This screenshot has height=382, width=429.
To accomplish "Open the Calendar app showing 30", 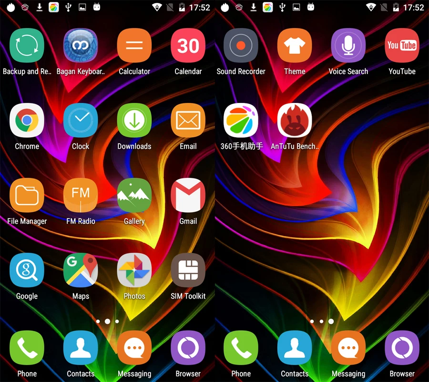I will 188,45.
